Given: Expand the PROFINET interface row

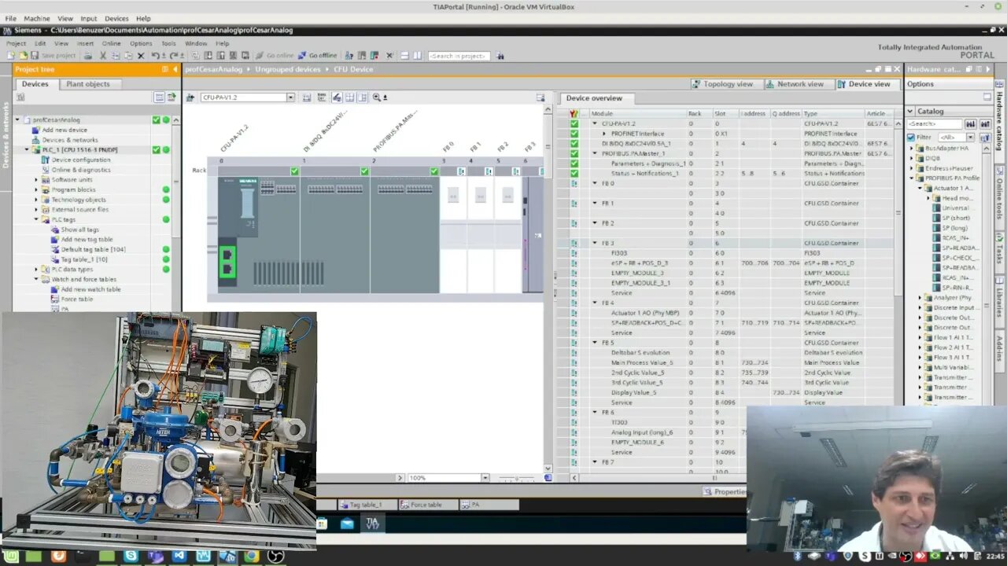Looking at the screenshot, I should 604,134.
